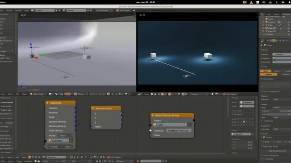The width and height of the screenshot is (291, 163).
Task: Collapse the Object Attribute Output node
Action: 153,115
